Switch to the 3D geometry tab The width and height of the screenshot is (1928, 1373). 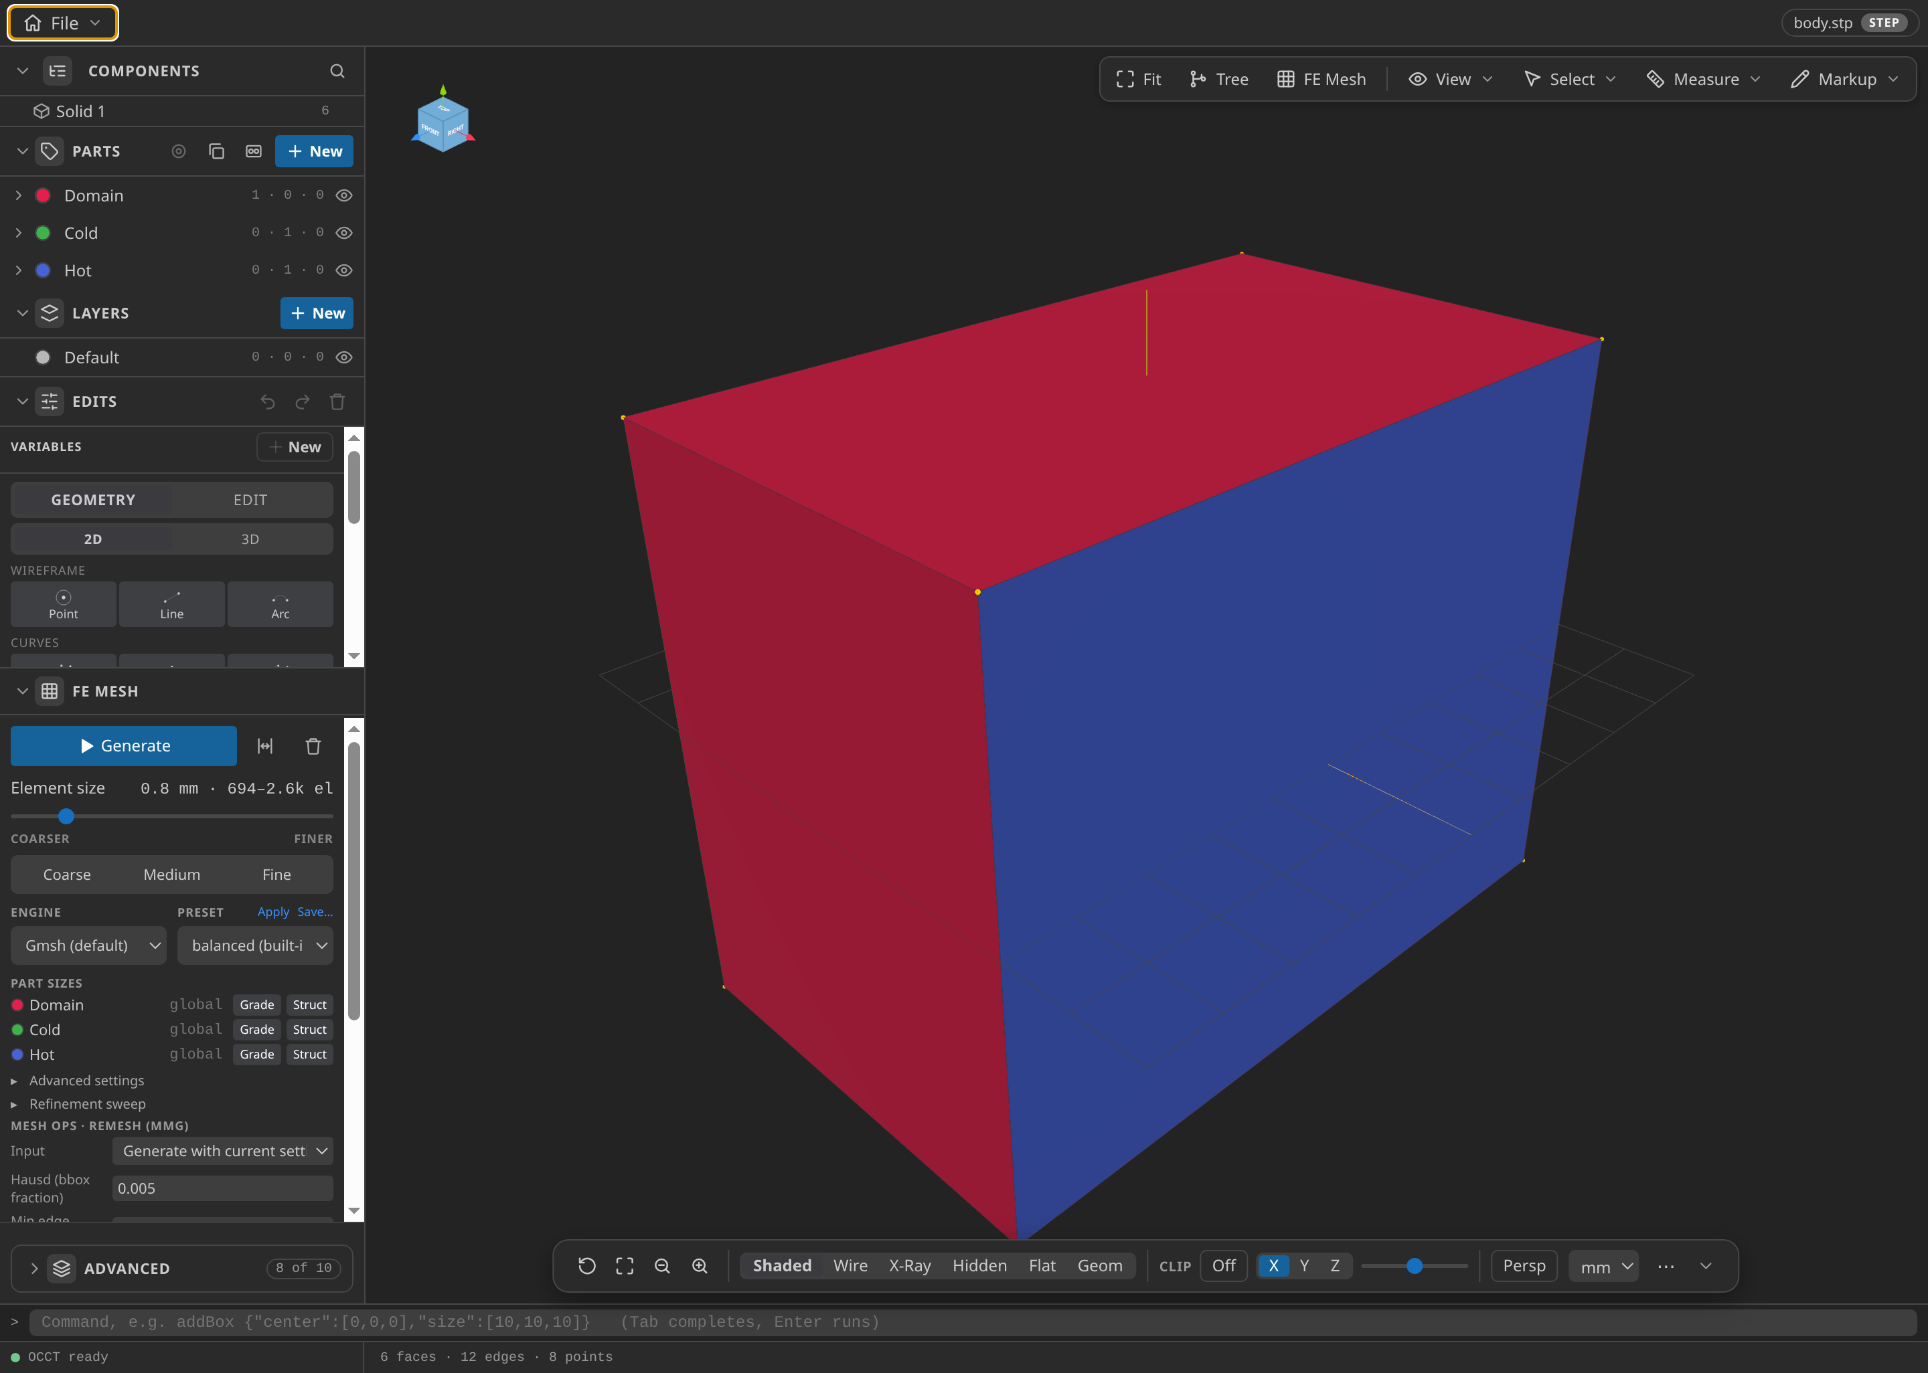click(x=250, y=539)
